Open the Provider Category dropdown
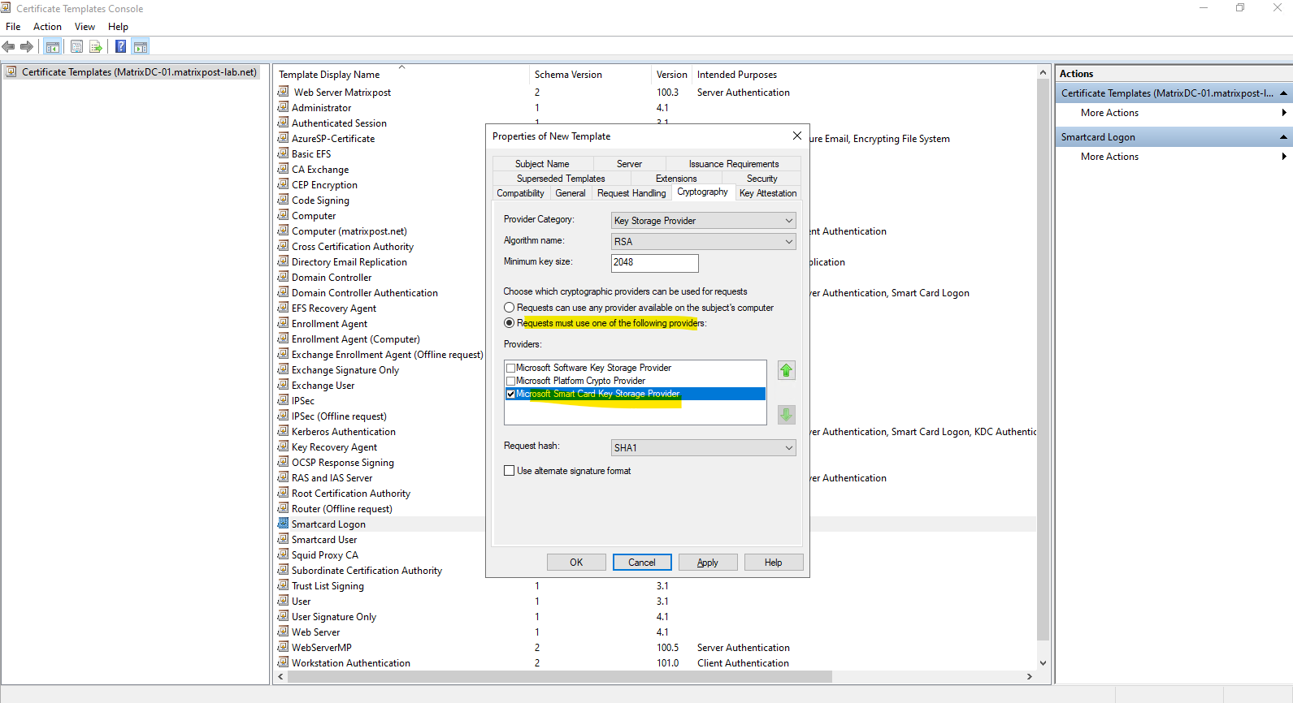 tap(704, 220)
